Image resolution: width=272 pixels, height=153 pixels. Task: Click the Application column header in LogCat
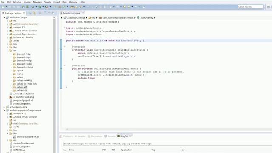point(126,150)
